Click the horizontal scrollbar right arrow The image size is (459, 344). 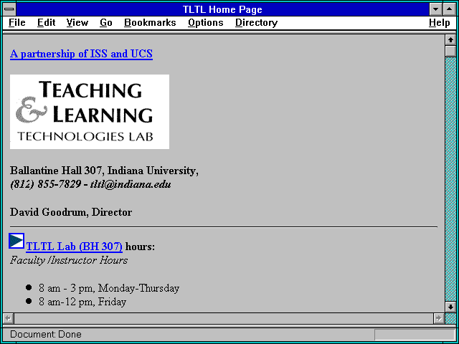[x=439, y=318]
